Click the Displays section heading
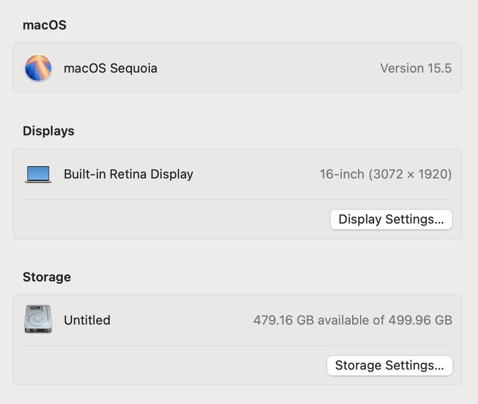 48,131
